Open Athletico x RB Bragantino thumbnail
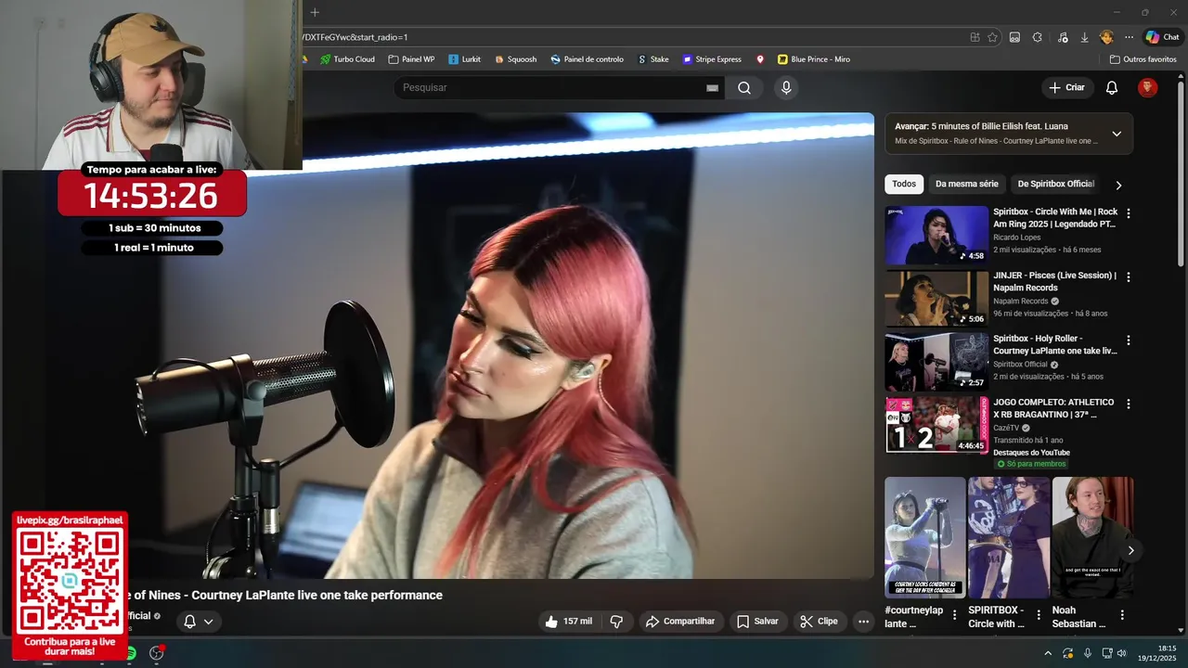1188x668 pixels. (936, 425)
